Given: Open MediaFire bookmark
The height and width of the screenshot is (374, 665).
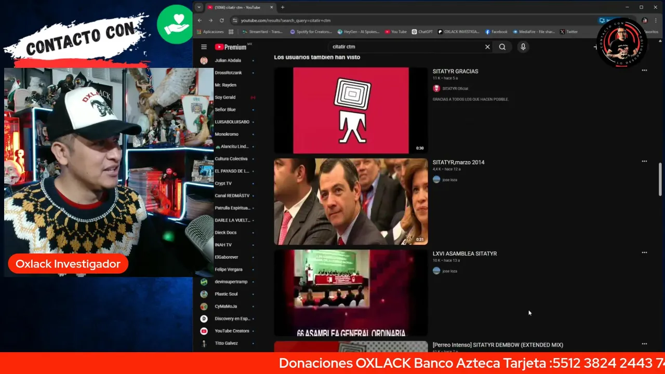Looking at the screenshot, I should (534, 32).
